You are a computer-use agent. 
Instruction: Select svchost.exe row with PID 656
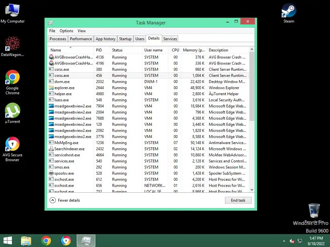[148, 185]
